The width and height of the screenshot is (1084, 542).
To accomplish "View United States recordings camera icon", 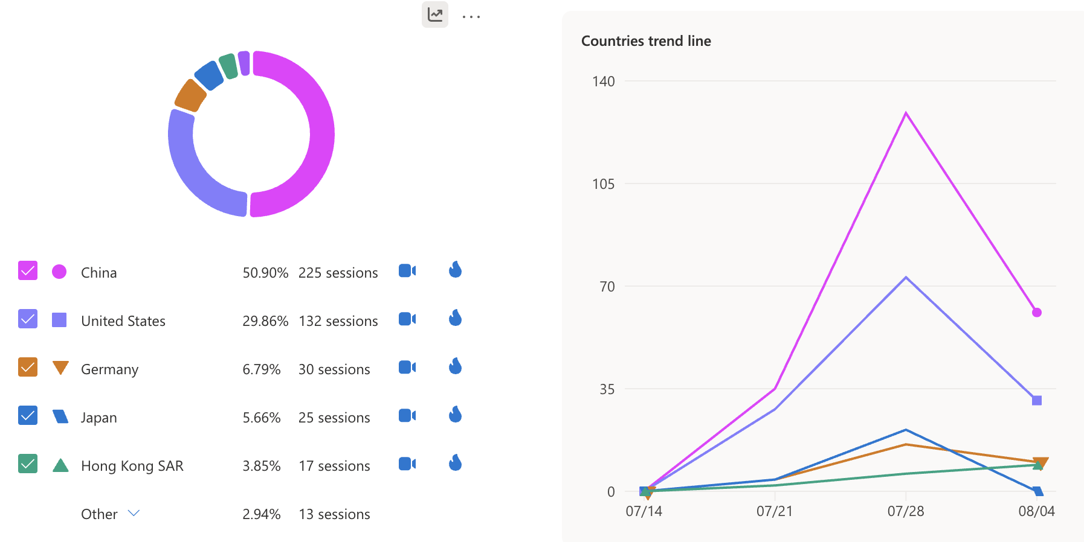I will point(407,319).
